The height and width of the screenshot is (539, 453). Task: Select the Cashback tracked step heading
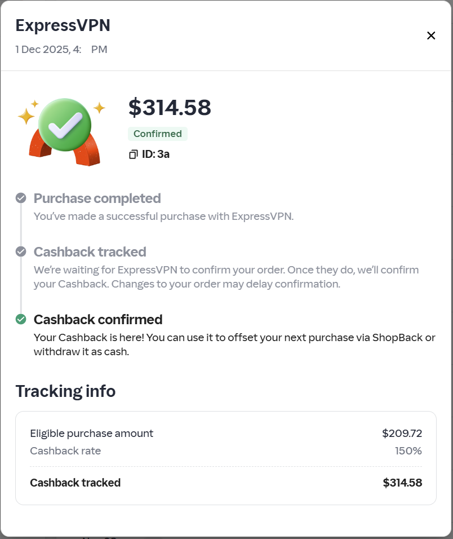pos(90,251)
